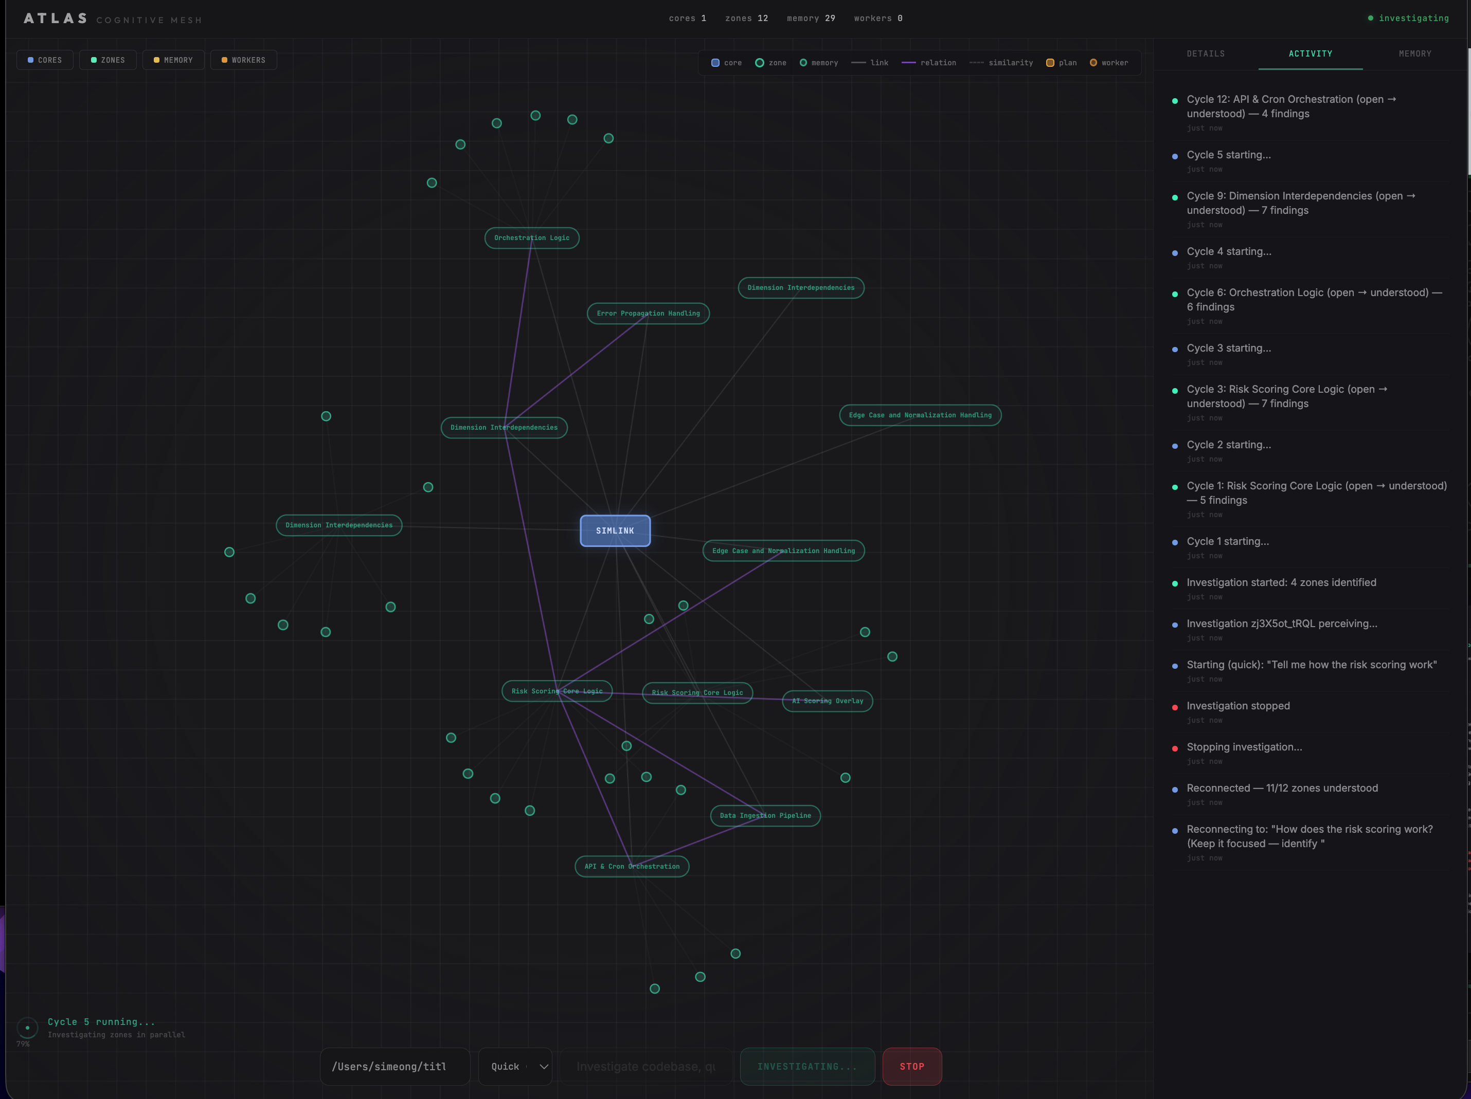This screenshot has height=1099, width=1471.
Task: Toggle the CORES filter chip
Action: tap(45, 60)
